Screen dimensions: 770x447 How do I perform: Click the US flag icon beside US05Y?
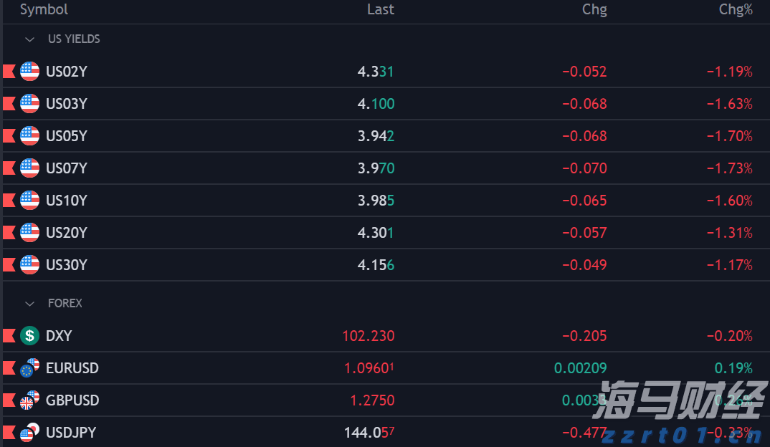[x=29, y=136]
